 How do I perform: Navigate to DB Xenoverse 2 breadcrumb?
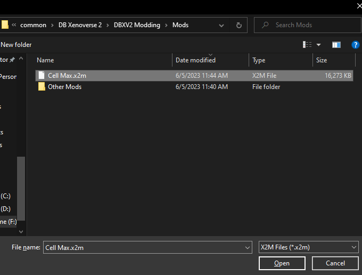coord(80,25)
